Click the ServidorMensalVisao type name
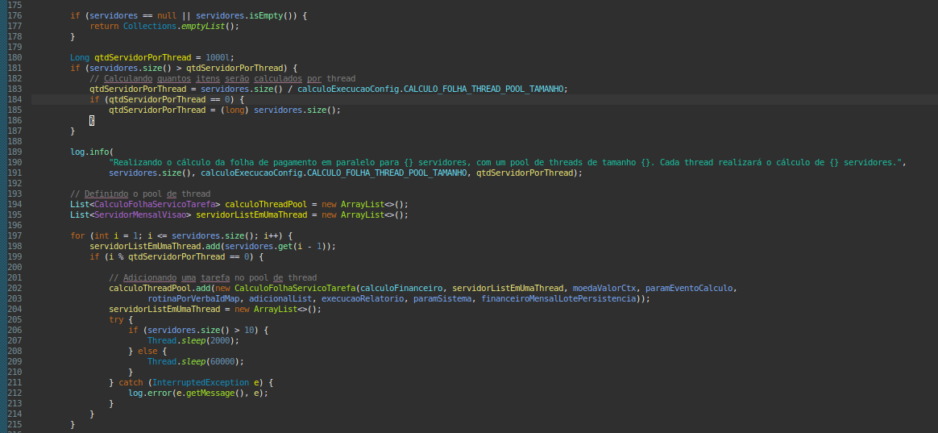Screen dimensions: 938x433 pyautogui.click(x=138, y=214)
